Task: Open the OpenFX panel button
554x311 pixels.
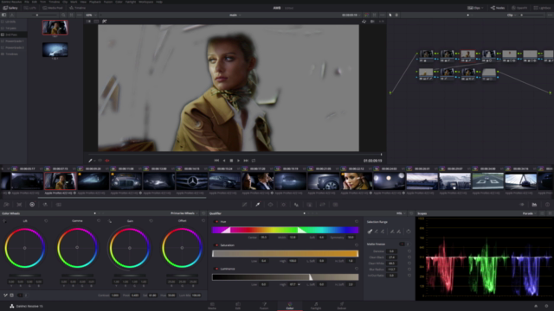Action: 519,8
